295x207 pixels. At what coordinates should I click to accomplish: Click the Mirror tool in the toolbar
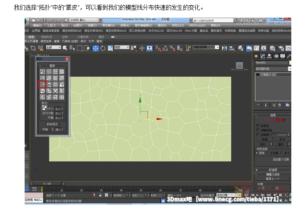pyautogui.click(x=224, y=48)
